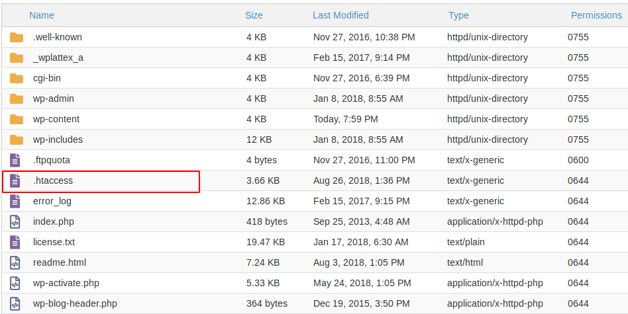The height and width of the screenshot is (314, 628).
Task: Sort files by Name column header
Action: (x=42, y=15)
